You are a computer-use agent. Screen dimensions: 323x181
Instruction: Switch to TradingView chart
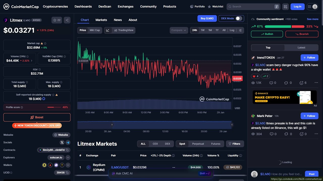pyautogui.click(x=124, y=30)
